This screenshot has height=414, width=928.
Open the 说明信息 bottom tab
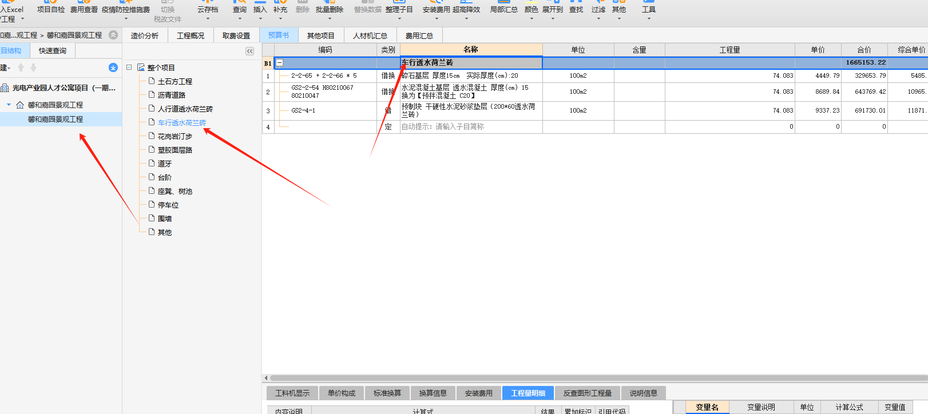[x=644, y=393]
